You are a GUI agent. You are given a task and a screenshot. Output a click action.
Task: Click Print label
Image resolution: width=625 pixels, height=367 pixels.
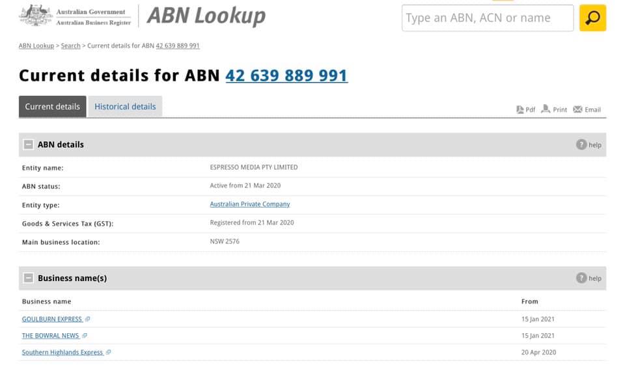560,109
